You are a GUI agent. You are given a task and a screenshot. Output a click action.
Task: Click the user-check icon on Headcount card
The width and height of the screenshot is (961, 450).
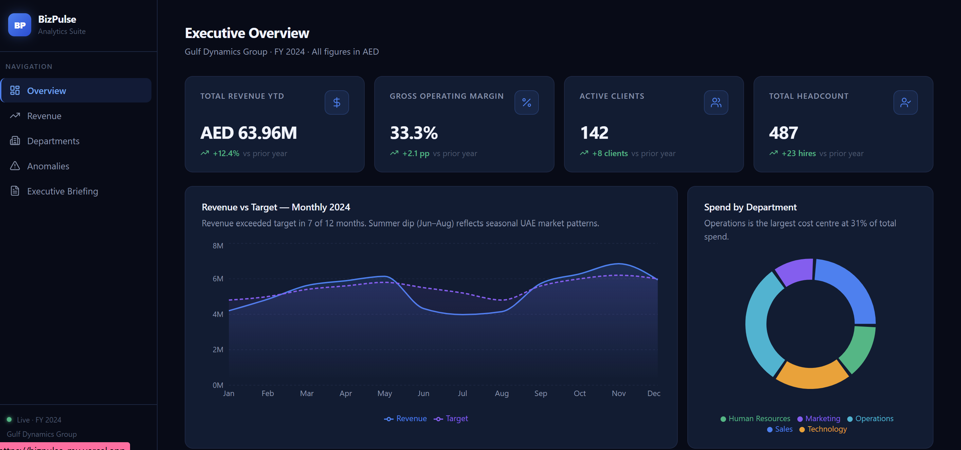pyautogui.click(x=905, y=102)
